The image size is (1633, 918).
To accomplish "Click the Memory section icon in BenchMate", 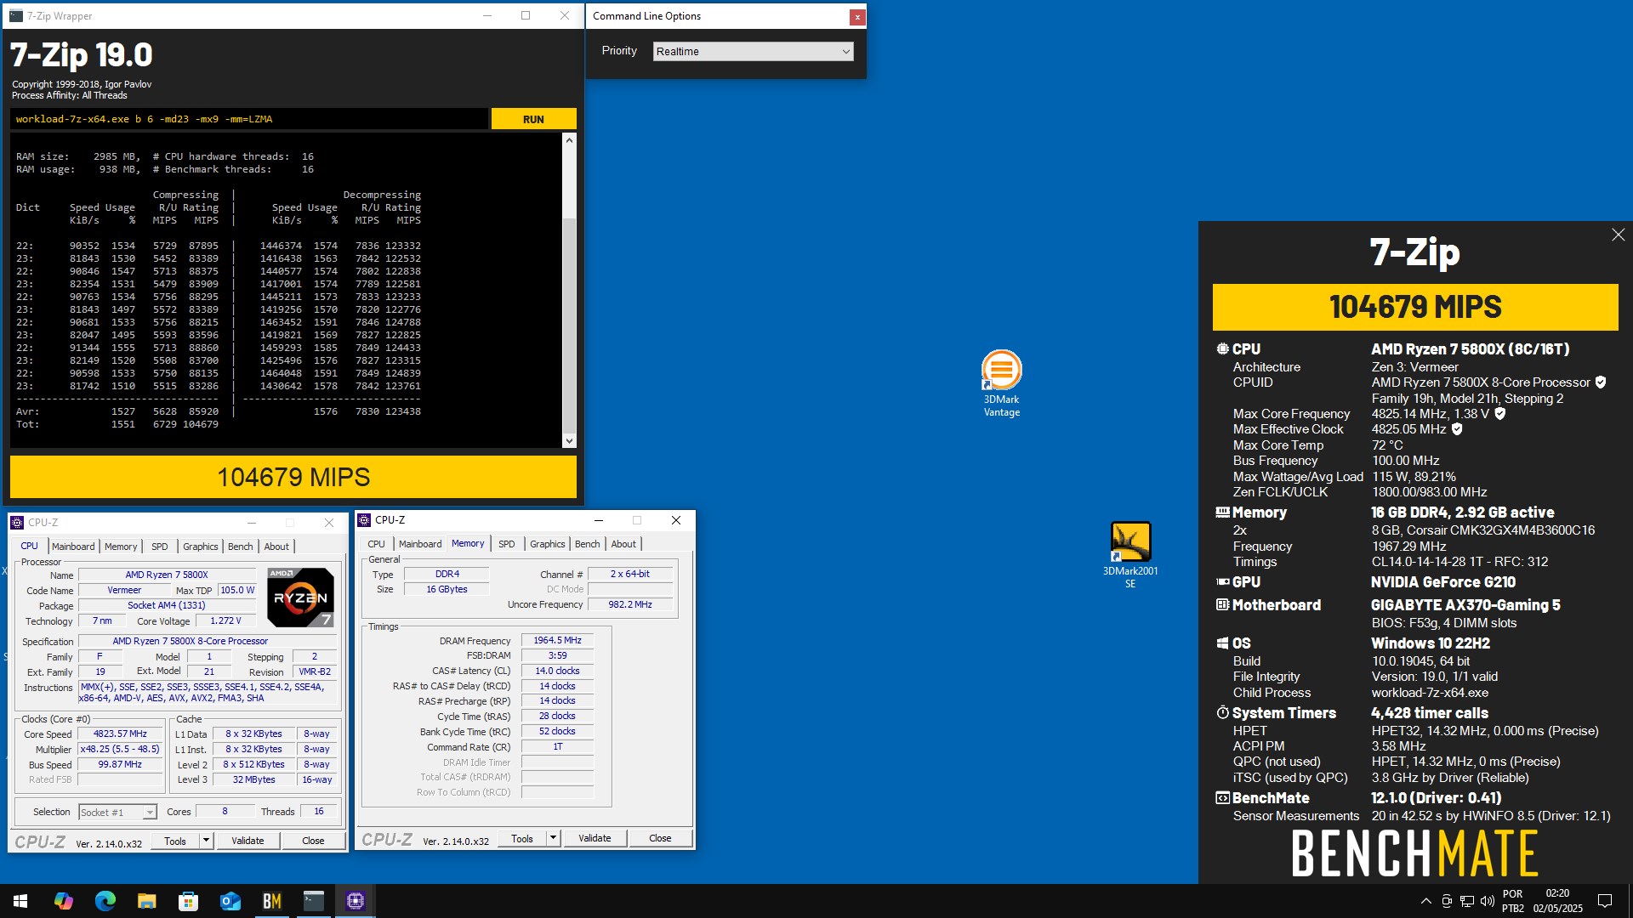I will [x=1222, y=513].
